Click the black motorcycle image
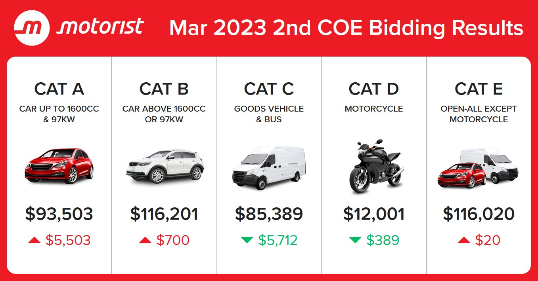 point(374,166)
